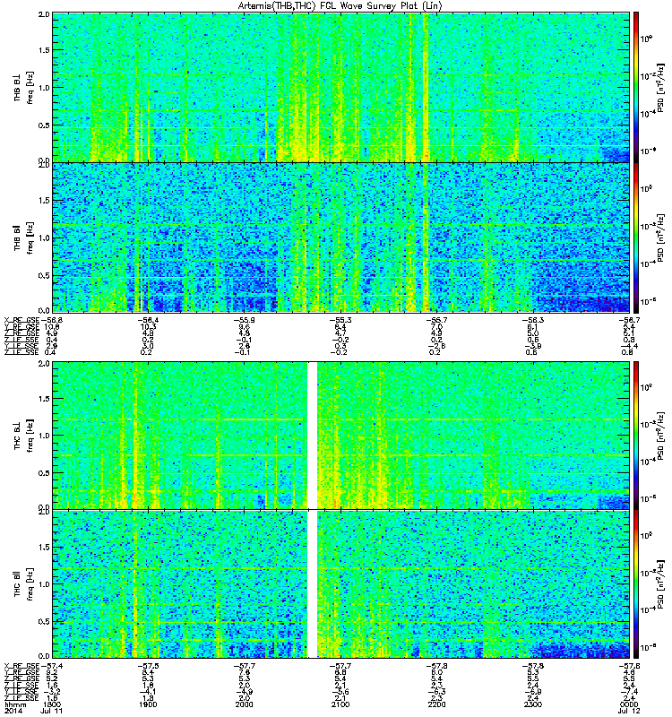Click the THC B-parallel panel color bar
This screenshot has width=672, height=717.
pos(636,584)
